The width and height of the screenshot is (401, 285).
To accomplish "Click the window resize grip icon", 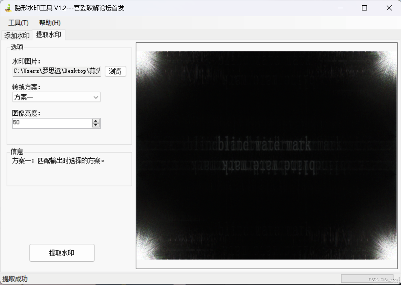I will 398,280.
